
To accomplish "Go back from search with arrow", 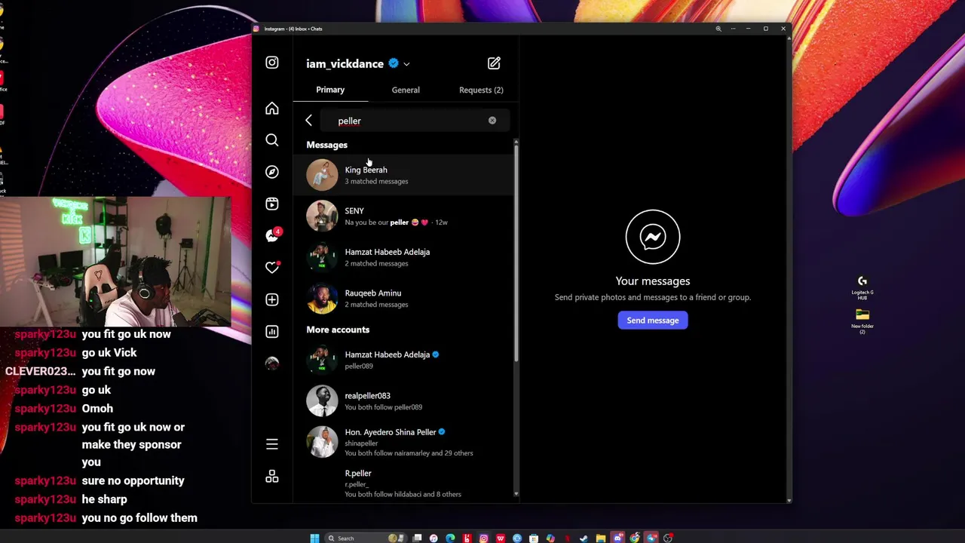I will 308,121.
